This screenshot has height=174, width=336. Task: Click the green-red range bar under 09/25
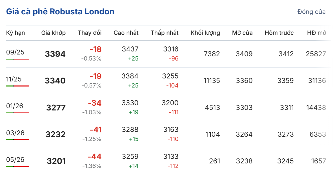18,59
